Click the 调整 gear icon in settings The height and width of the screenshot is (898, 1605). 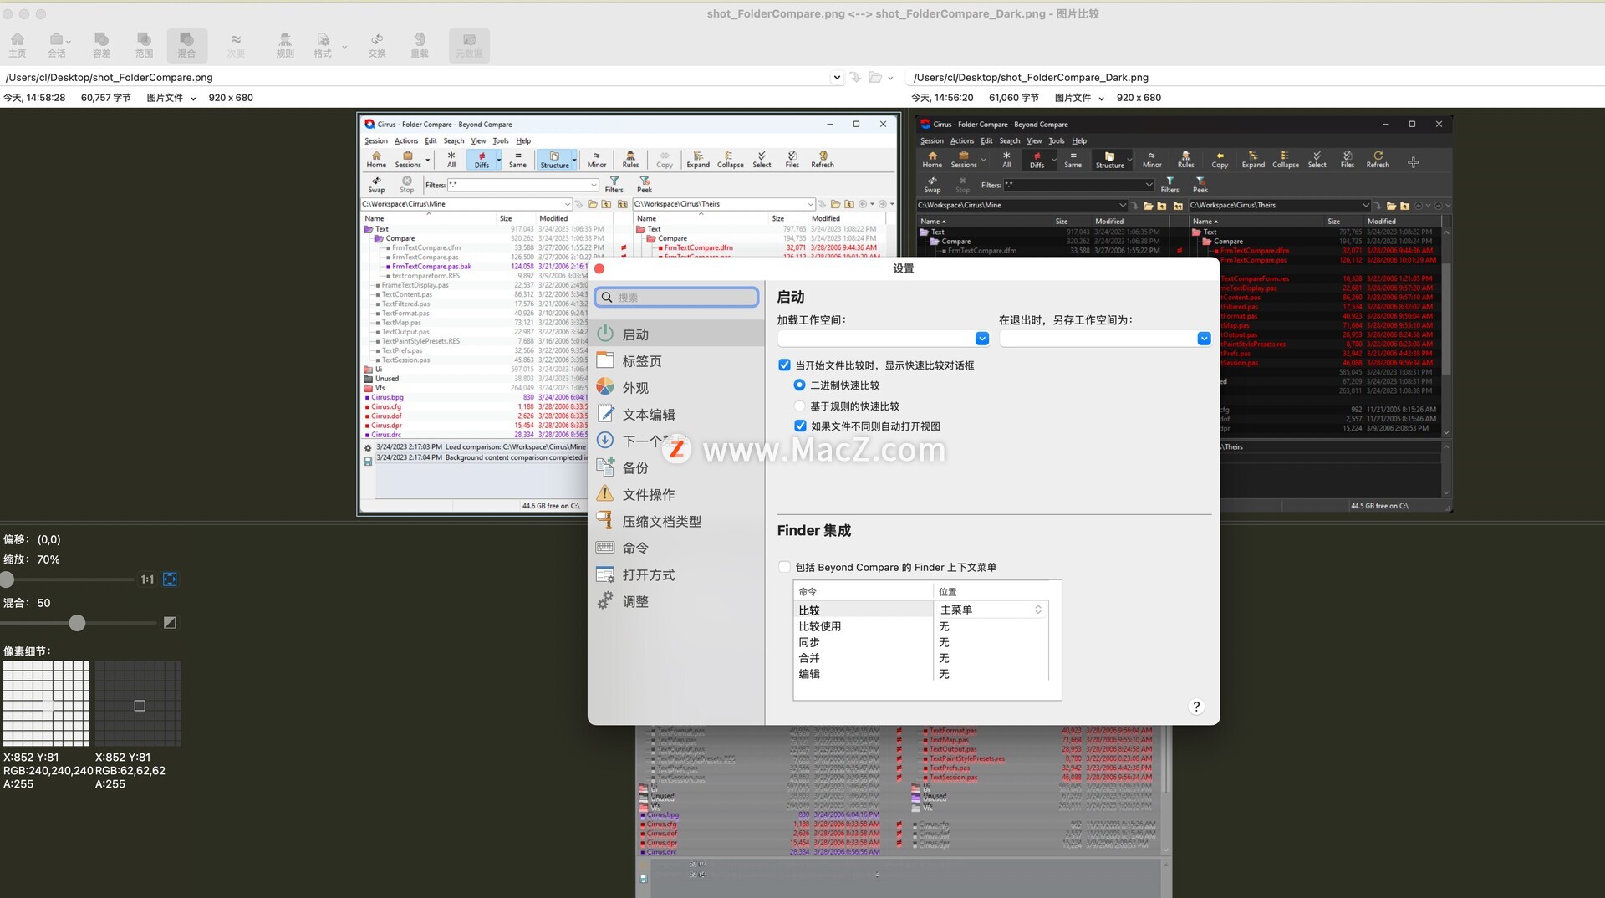pos(605,600)
